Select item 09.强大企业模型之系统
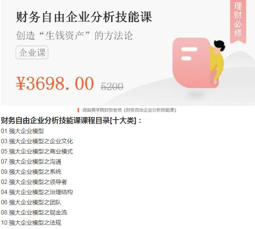This screenshot has width=255, height=229. click(31, 172)
